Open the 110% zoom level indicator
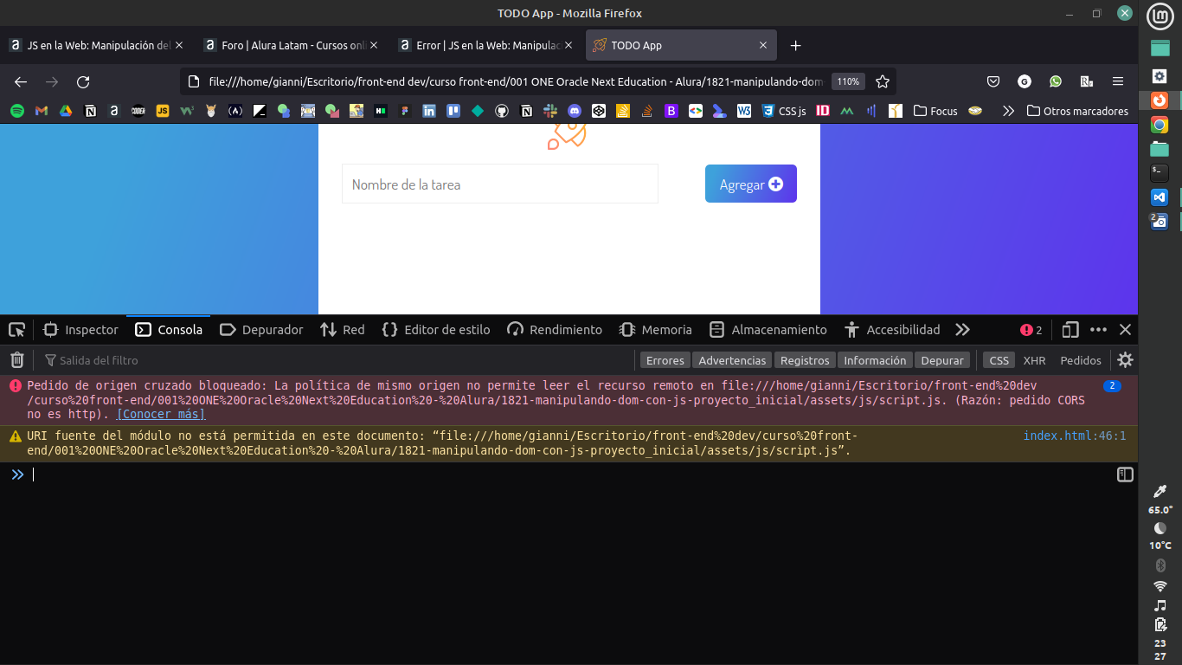1182x665 pixels. coord(848,81)
